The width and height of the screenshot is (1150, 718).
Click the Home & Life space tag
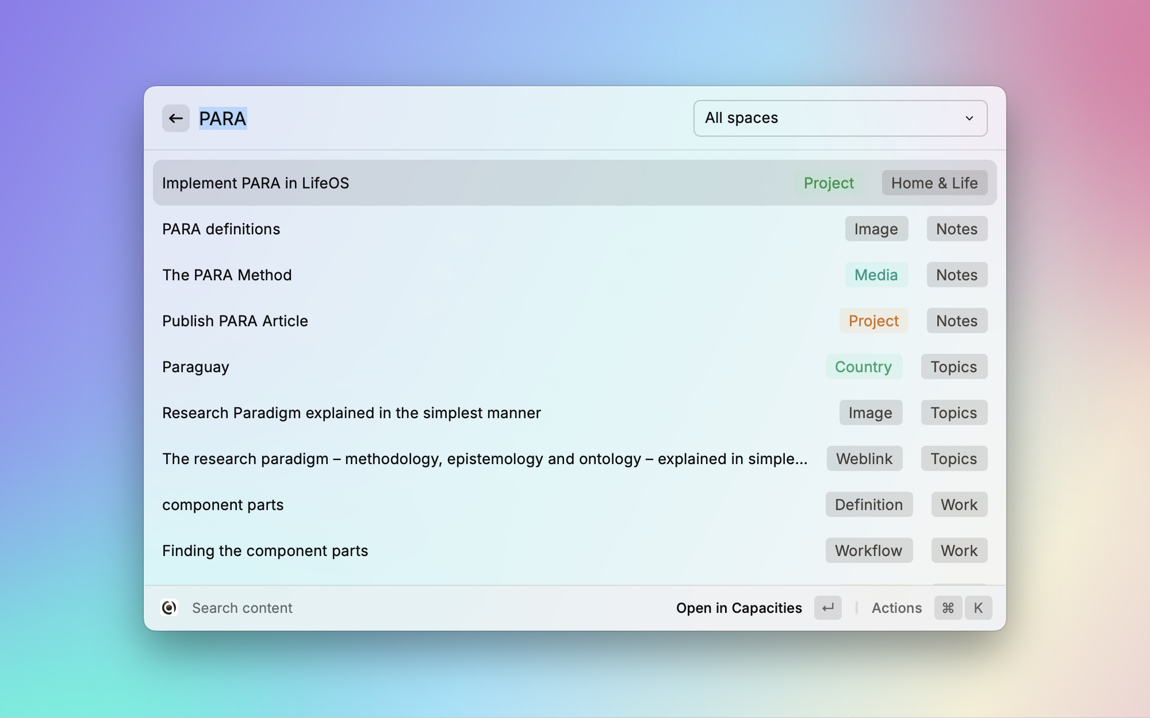tap(934, 183)
